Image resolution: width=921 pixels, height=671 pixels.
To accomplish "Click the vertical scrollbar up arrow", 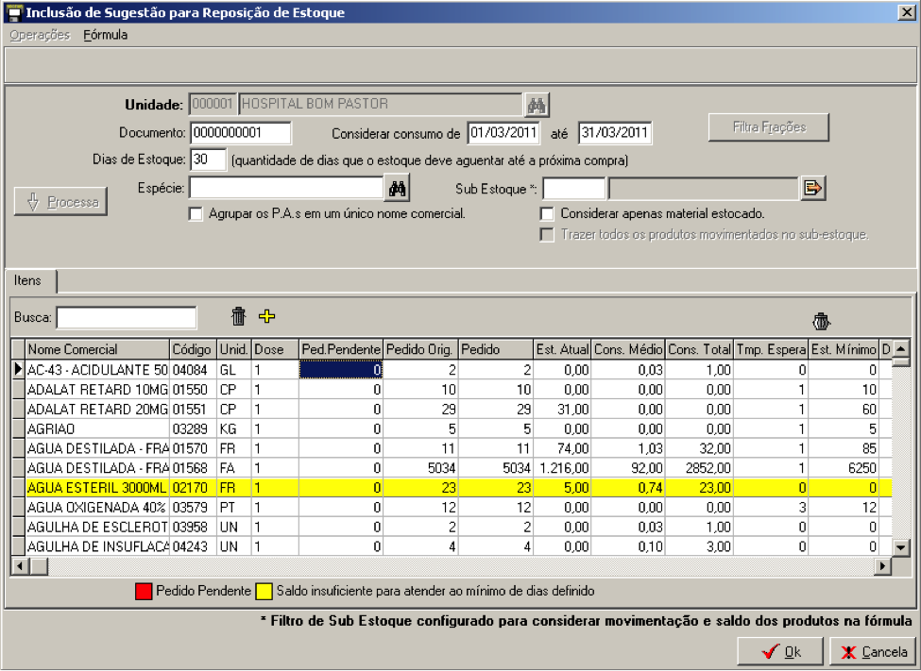I will click(x=901, y=348).
